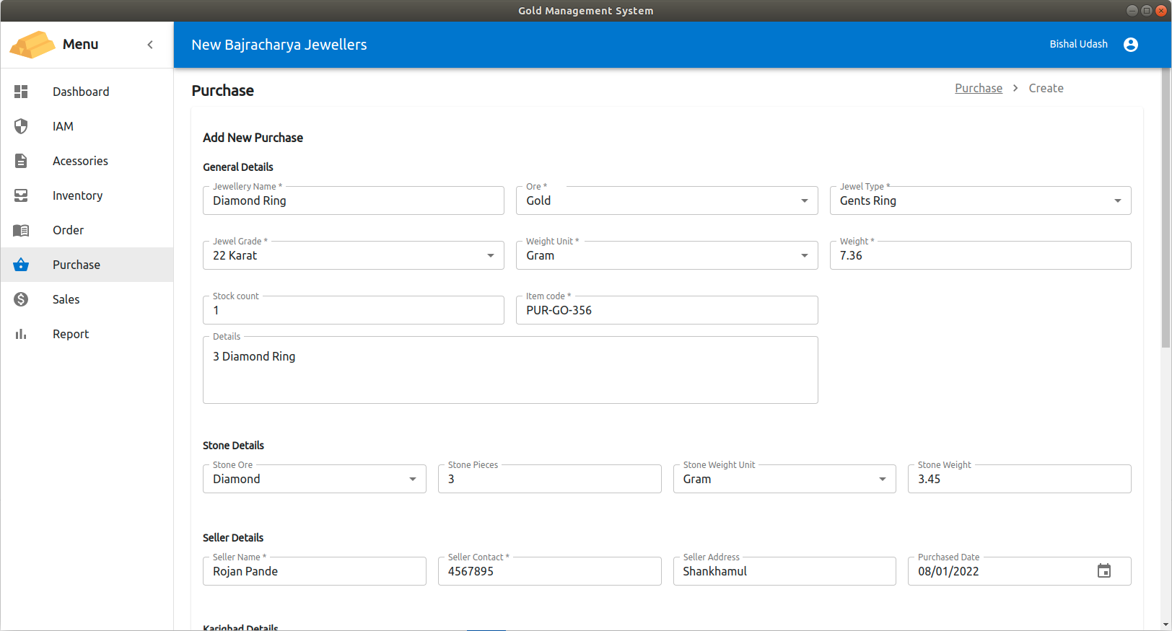Viewport: 1172px width, 631px height.
Task: Focus the Stone Weight field
Action: pyautogui.click(x=1019, y=479)
